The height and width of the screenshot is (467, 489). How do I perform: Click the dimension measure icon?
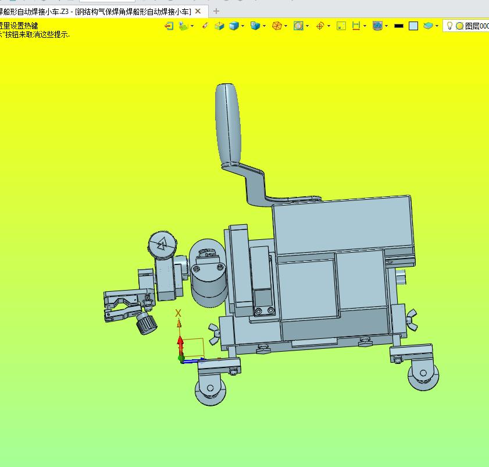point(356,26)
